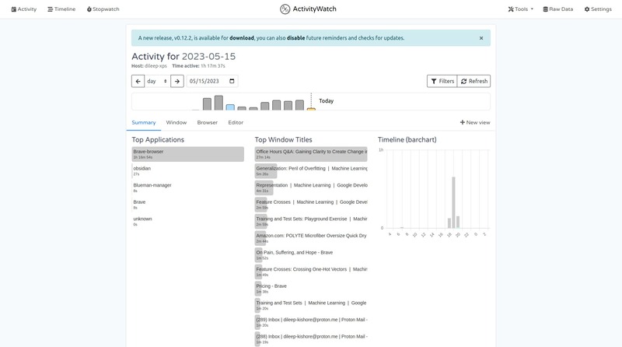Select Representation Machine Learning title
Screen dimensions: 622x347
pyautogui.click(x=311, y=188)
